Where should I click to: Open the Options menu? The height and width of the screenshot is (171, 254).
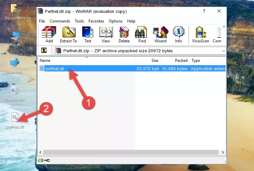tap(116, 21)
